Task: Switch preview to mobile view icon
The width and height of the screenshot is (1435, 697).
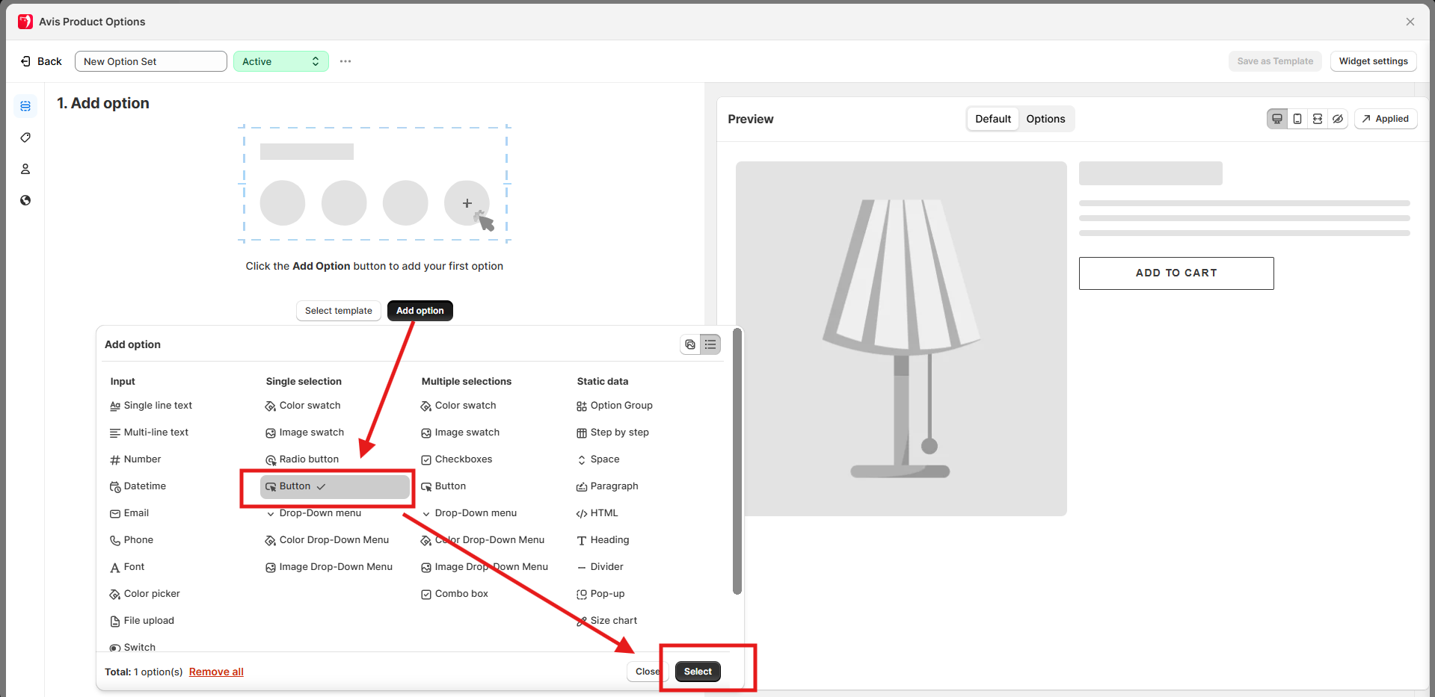Action: (1297, 119)
